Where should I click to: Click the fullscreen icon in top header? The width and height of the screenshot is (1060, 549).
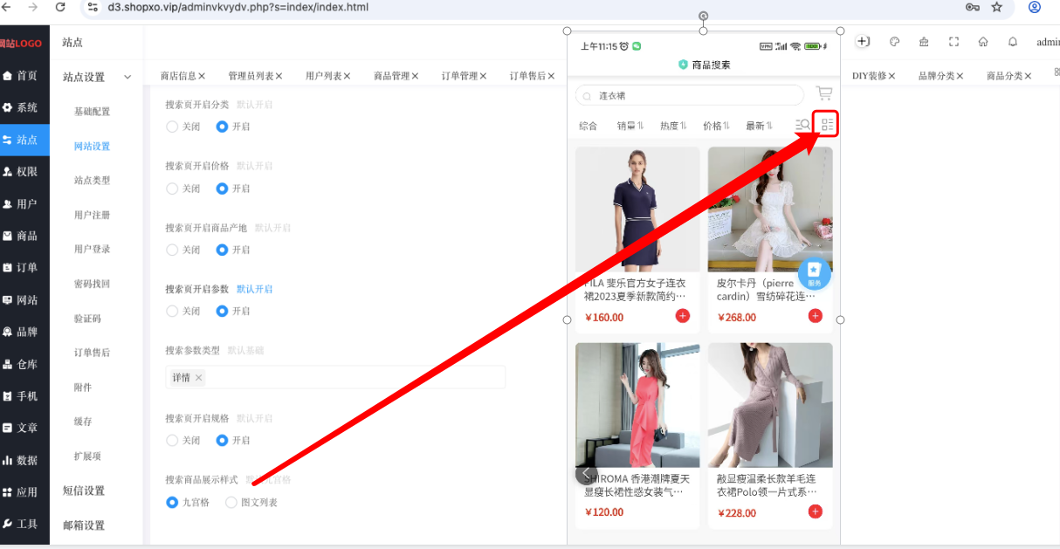click(x=953, y=42)
